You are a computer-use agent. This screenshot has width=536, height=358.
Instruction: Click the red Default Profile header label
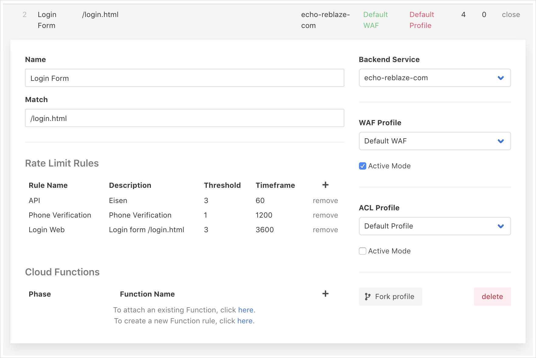point(421,20)
